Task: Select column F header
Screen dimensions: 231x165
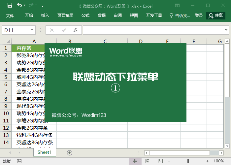Action: 194,41
